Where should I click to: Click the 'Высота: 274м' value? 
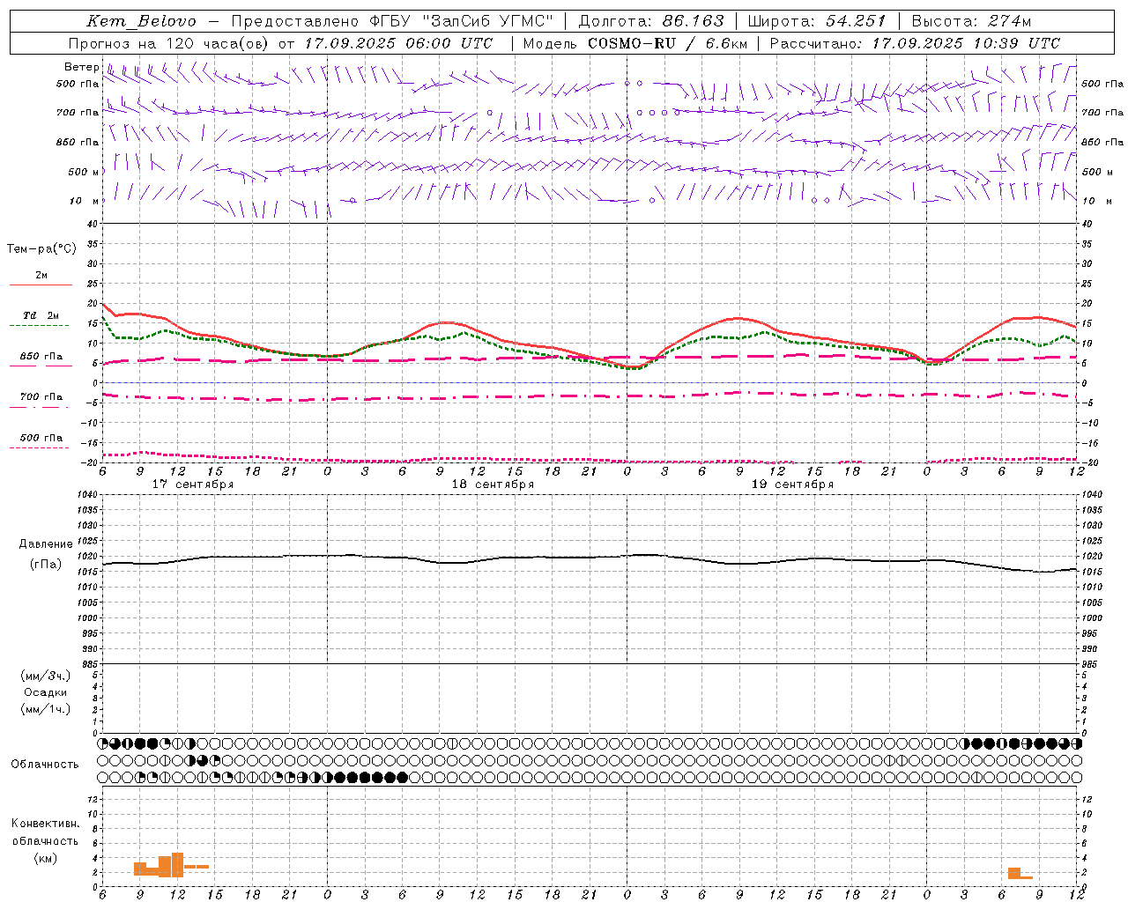coord(971,21)
